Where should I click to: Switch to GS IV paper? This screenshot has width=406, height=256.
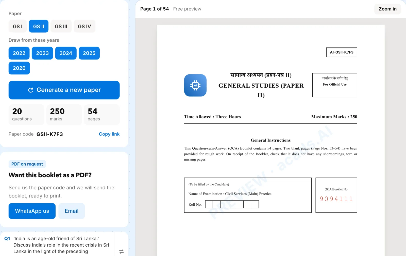pyautogui.click(x=84, y=26)
